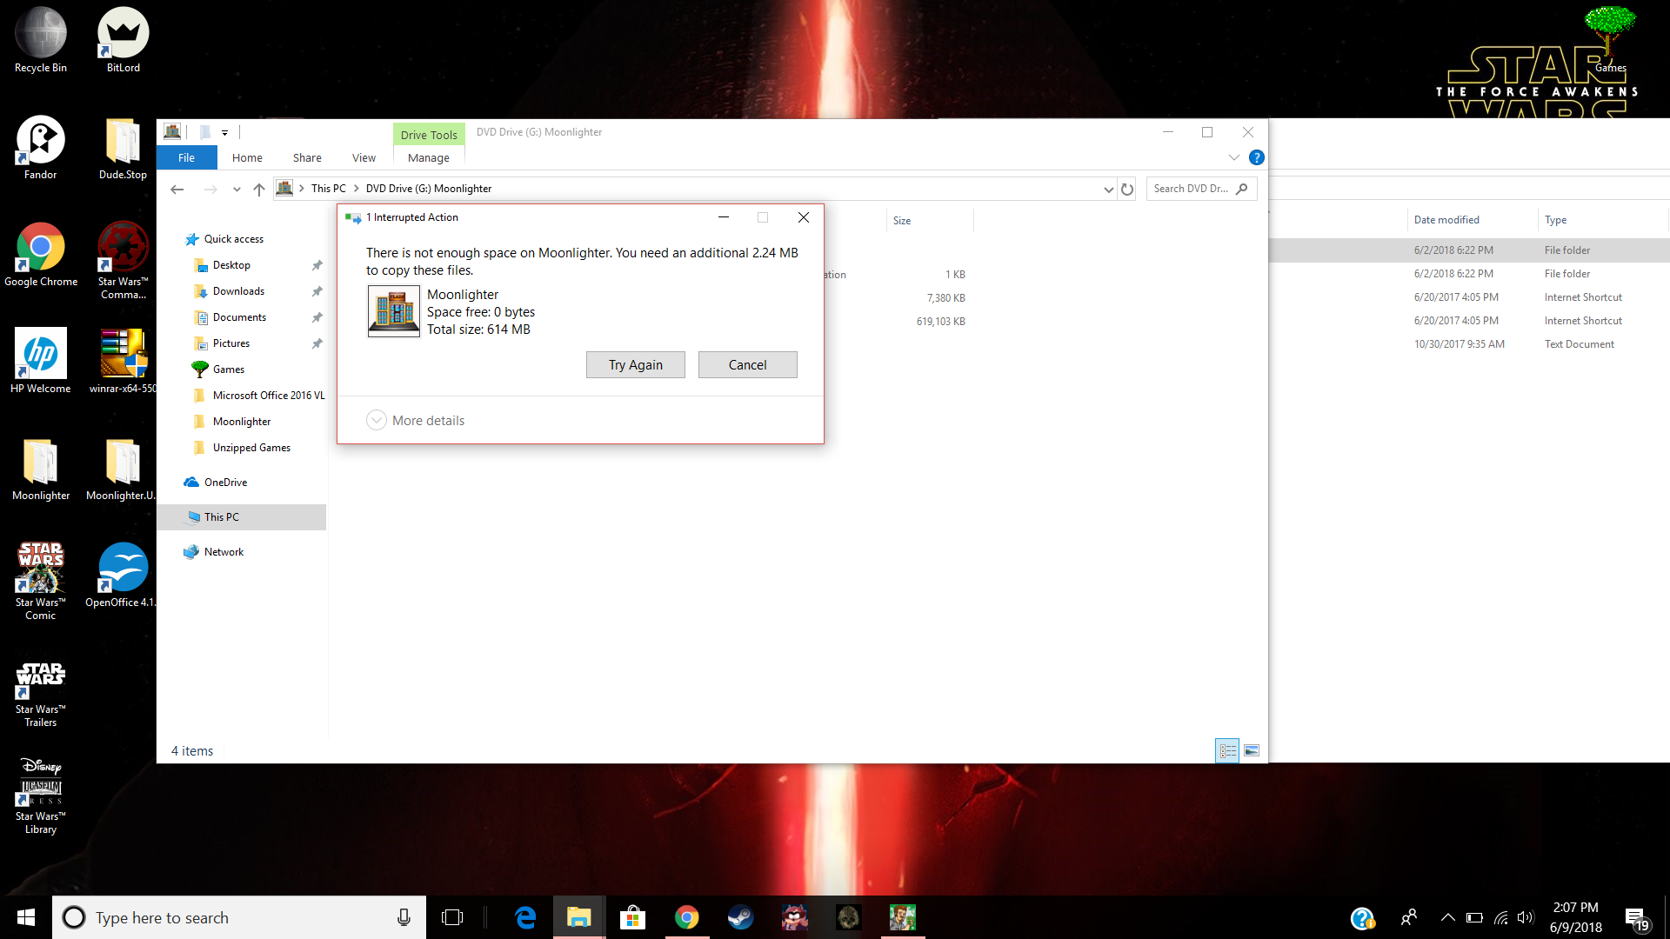Open the Manage tab under Drive Tools
This screenshot has width=1670, height=939.
[429, 157]
